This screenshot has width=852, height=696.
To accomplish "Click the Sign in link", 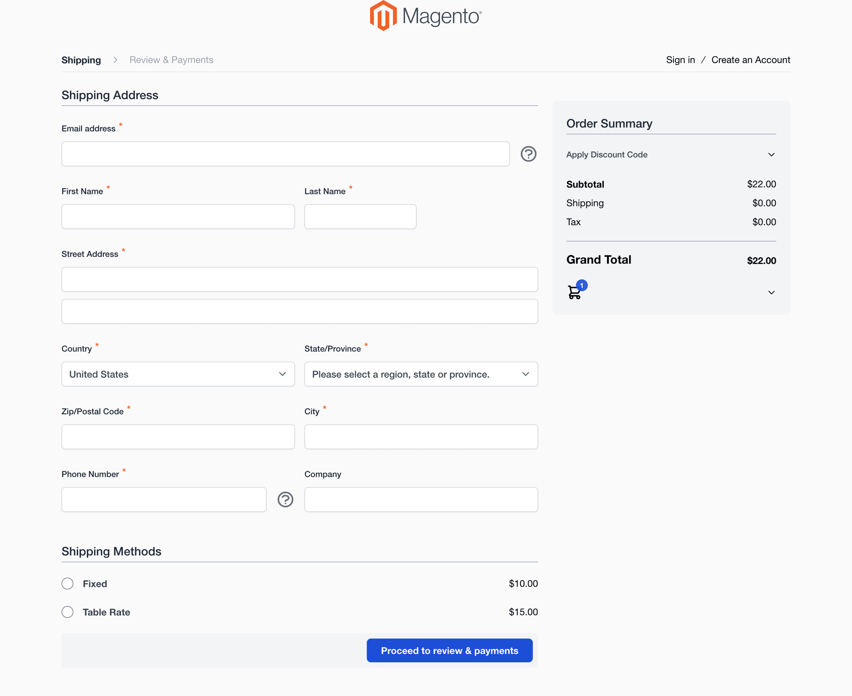I will [680, 59].
